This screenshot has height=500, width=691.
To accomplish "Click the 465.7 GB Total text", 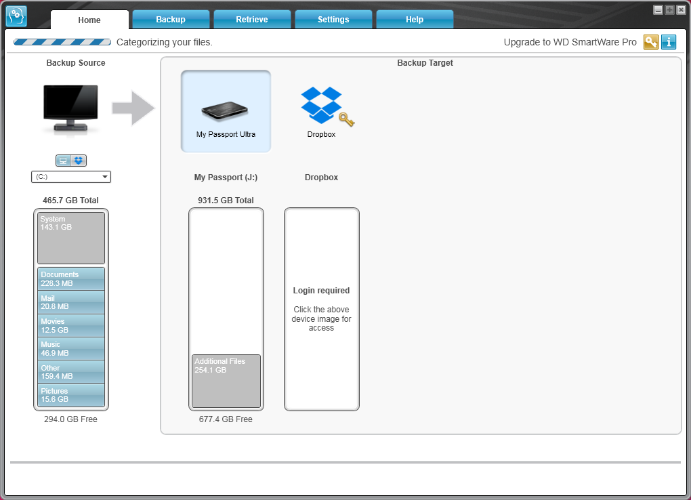I will click(x=70, y=200).
